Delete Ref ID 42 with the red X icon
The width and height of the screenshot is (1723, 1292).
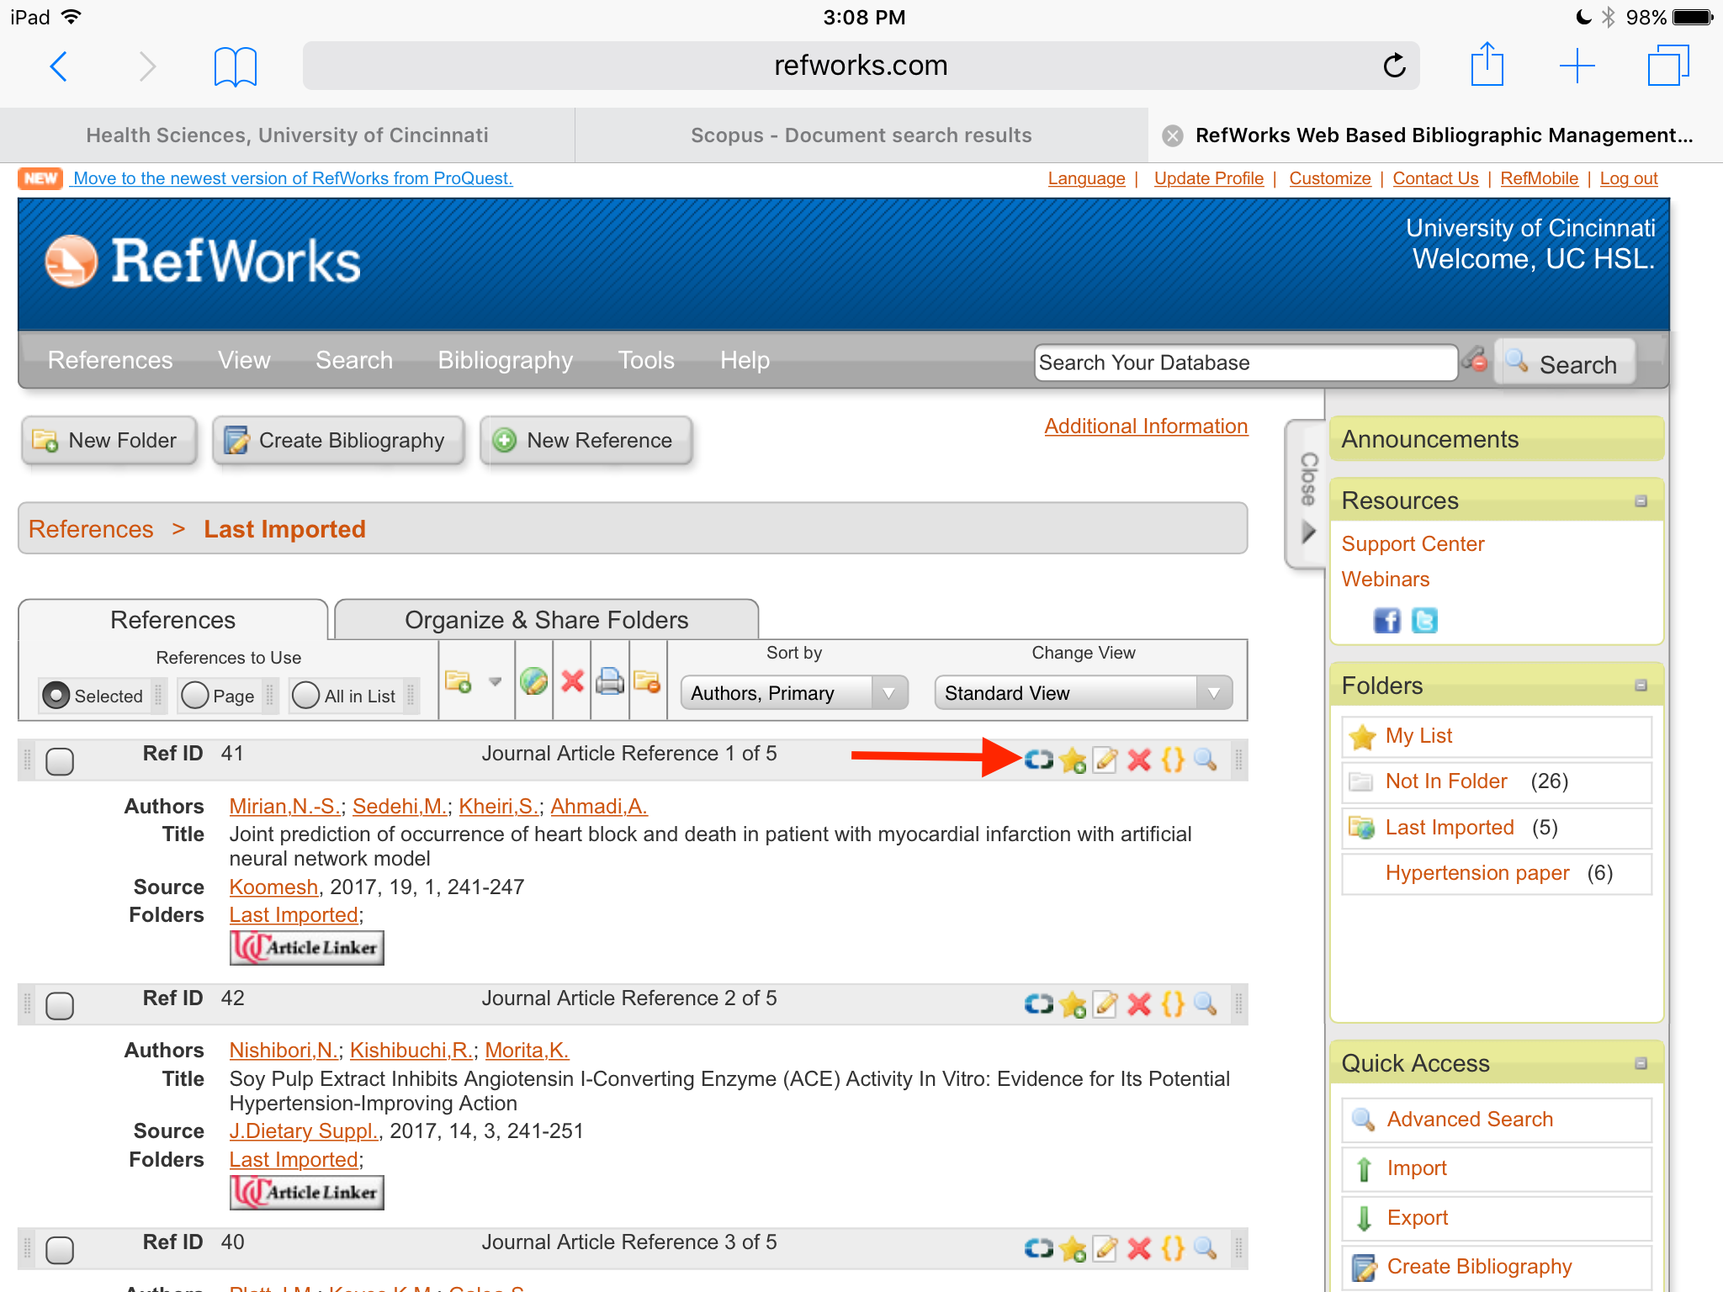(x=1139, y=1003)
